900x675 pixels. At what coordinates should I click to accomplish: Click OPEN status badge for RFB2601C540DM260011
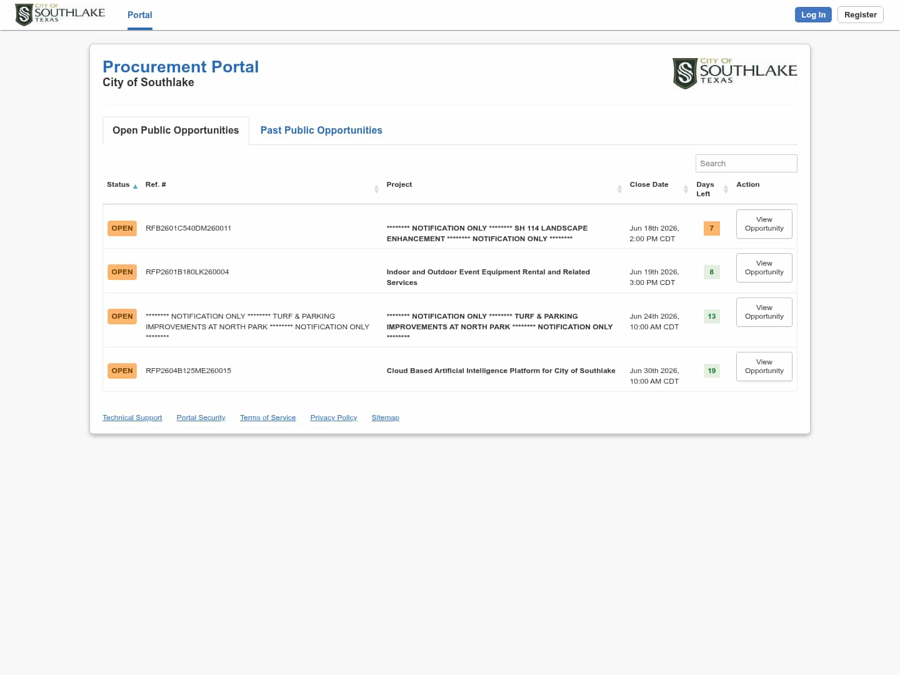tap(122, 228)
